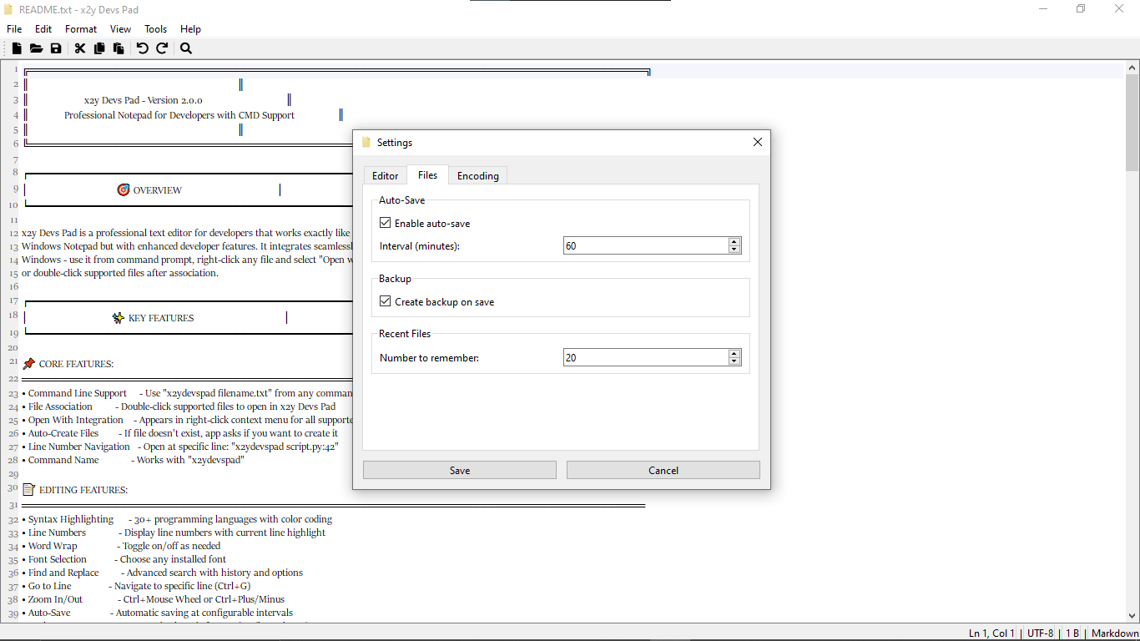Image resolution: width=1140 pixels, height=641 pixels.
Task: Click the 'Command Name' line
Action: point(133,460)
